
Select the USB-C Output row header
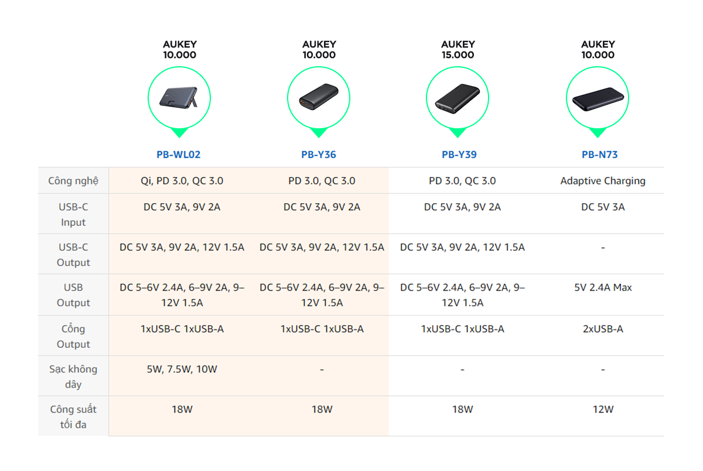[x=73, y=255]
